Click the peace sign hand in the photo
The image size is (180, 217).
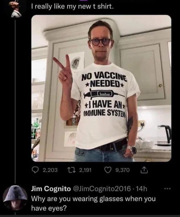click(x=63, y=68)
